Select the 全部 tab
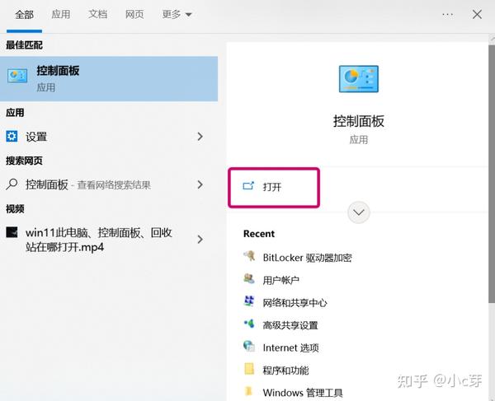The width and height of the screenshot is (495, 401). coord(24,15)
